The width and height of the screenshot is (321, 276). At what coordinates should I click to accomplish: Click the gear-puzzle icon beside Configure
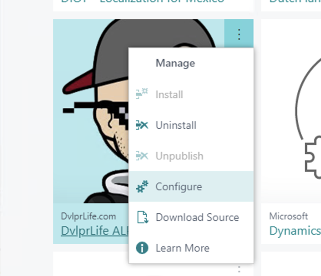click(x=142, y=187)
